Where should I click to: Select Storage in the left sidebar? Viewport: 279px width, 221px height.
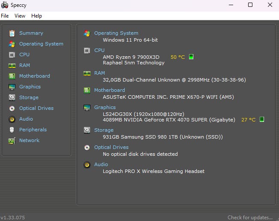(29, 97)
